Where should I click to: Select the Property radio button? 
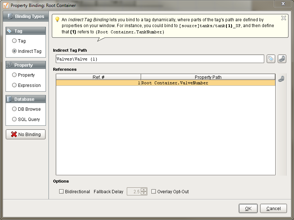coord(14,75)
